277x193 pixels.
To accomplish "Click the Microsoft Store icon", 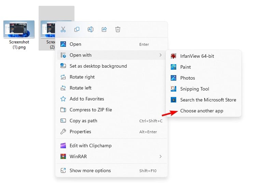I will tap(174, 100).
